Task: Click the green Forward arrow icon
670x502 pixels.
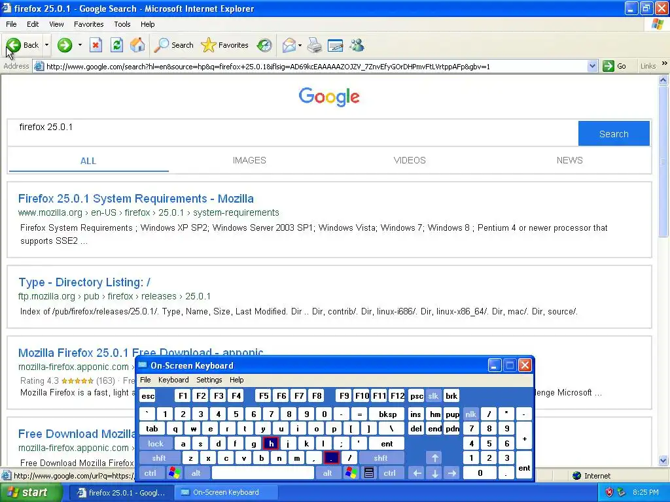Action: (65, 45)
